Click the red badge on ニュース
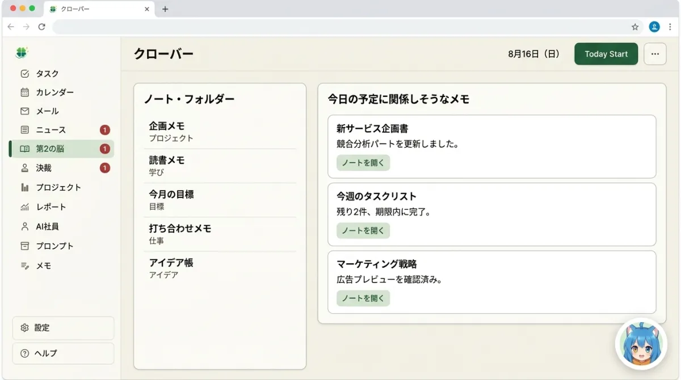The height and width of the screenshot is (380, 681). pos(104,130)
